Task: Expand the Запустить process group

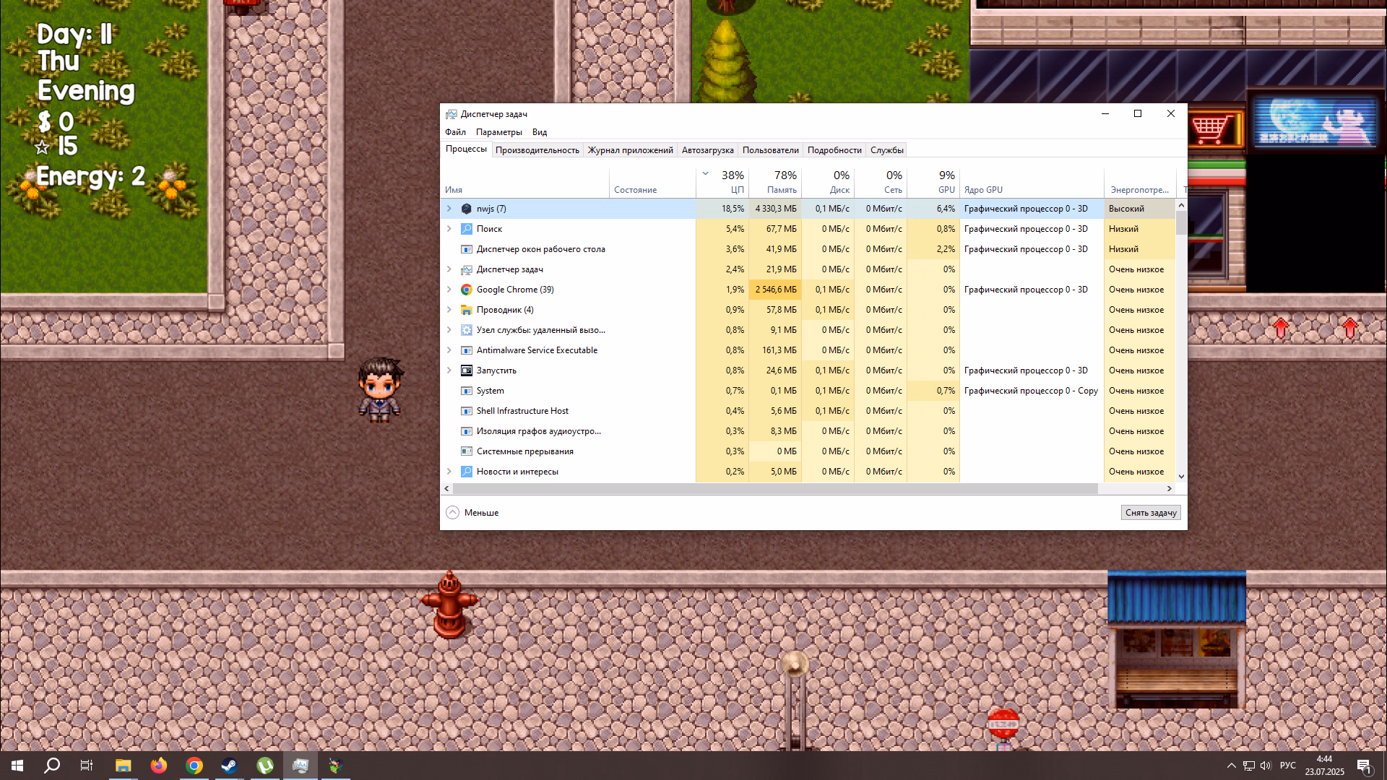Action: click(x=449, y=370)
